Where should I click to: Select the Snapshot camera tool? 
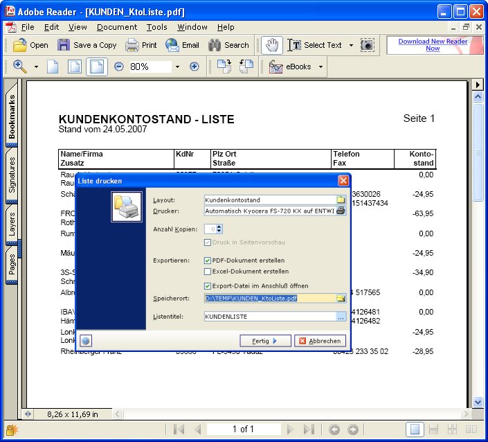(368, 45)
